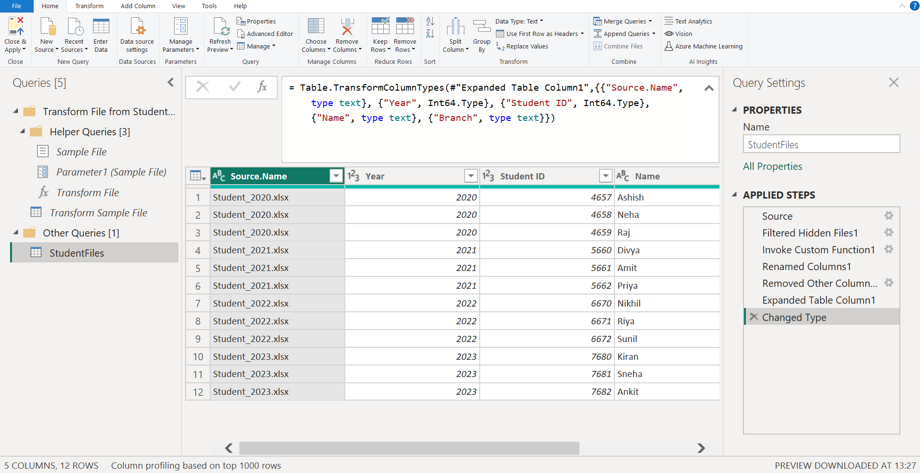Image resolution: width=920 pixels, height=473 pixels.
Task: Open Changed Type step settings gear
Action: coord(890,317)
